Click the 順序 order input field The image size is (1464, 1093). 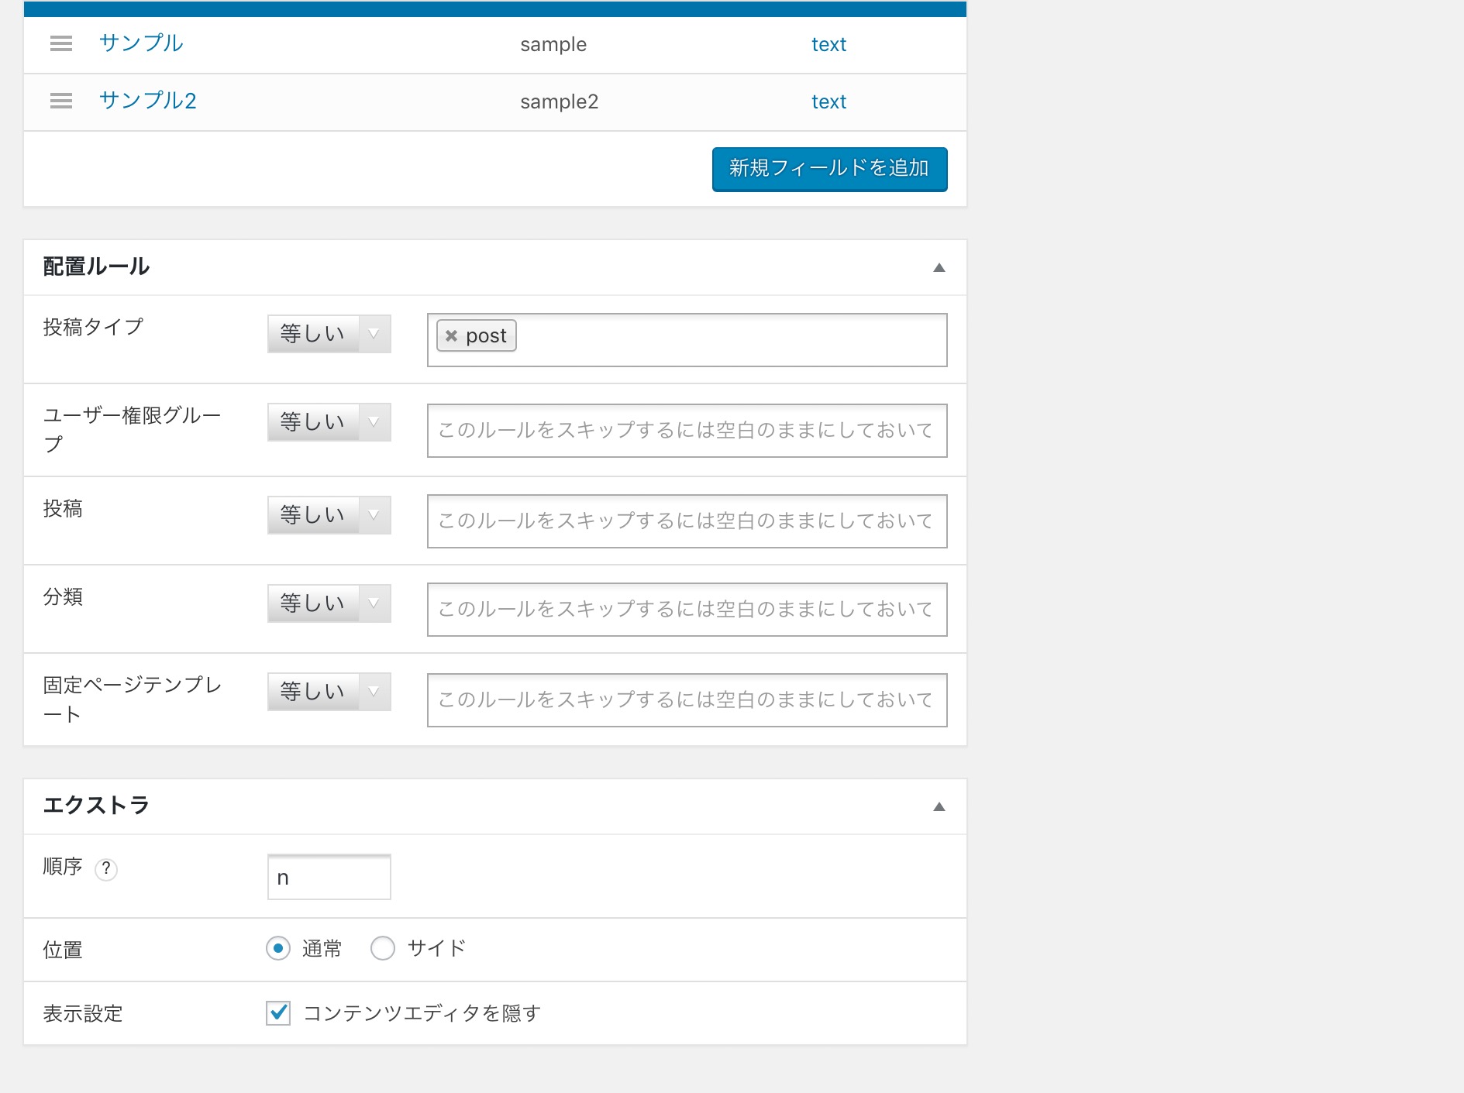tap(329, 877)
